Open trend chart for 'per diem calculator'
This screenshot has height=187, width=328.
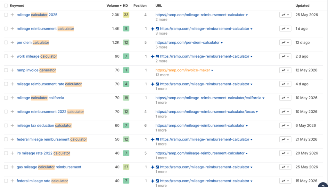[285, 43]
